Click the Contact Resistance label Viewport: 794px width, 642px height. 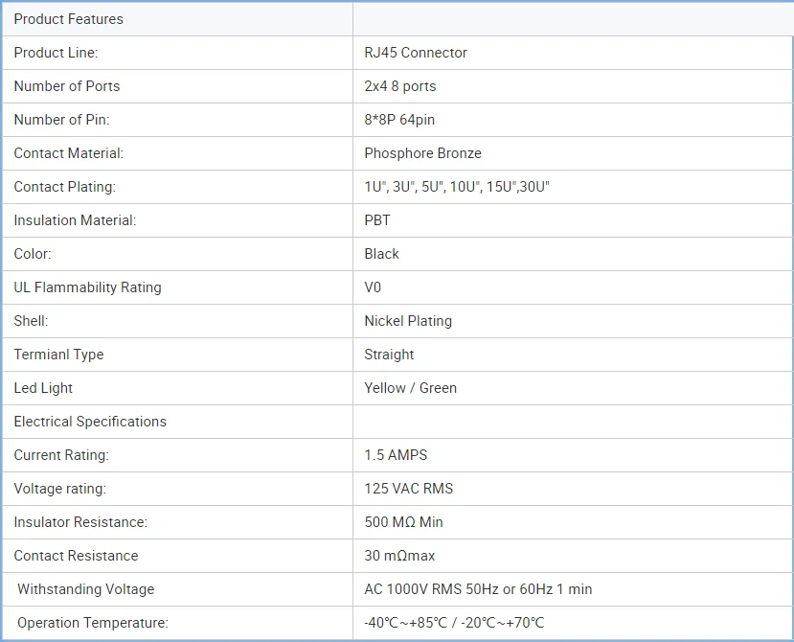tap(76, 556)
